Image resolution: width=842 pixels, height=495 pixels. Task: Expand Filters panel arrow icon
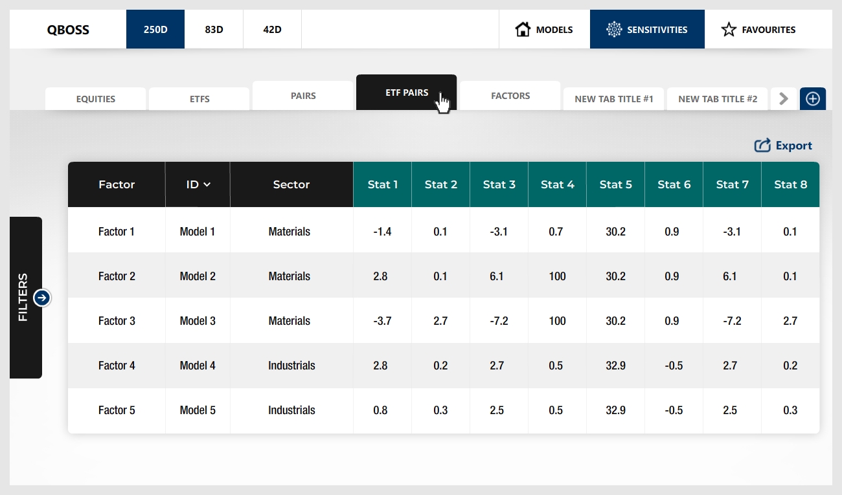(42, 298)
